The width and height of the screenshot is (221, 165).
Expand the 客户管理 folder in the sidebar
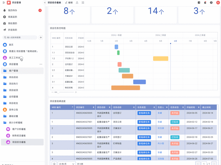(14, 71)
